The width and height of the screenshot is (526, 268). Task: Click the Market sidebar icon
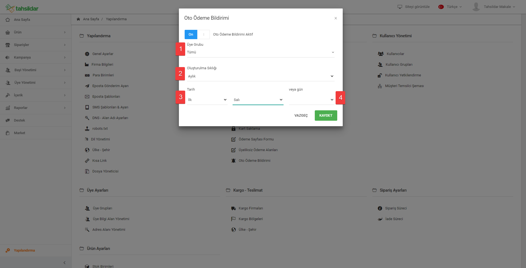[8, 133]
